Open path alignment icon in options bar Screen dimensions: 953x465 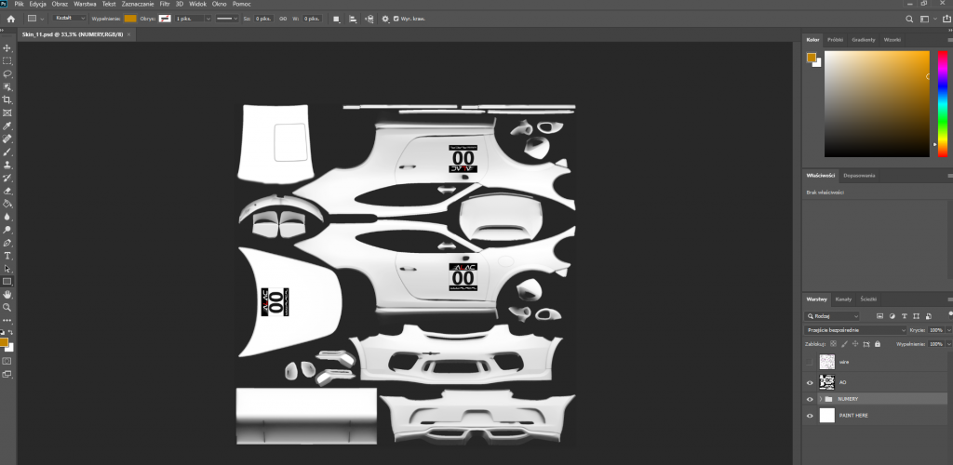[353, 19]
